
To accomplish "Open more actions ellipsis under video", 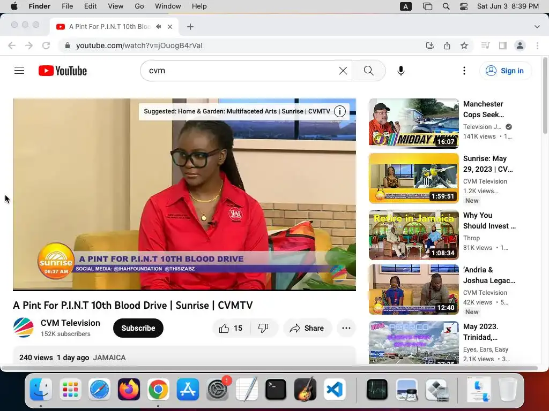I will [346, 328].
